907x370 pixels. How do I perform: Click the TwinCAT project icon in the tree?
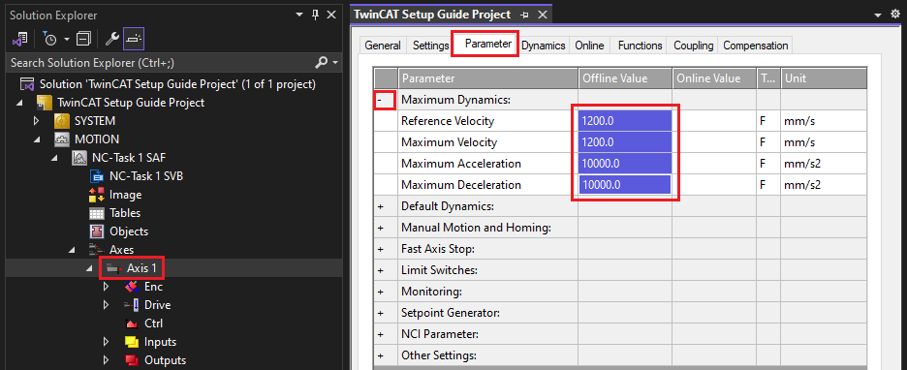(45, 103)
